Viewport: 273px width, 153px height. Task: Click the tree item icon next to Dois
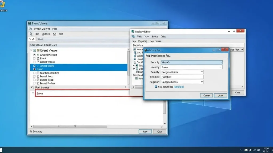tap(136, 78)
